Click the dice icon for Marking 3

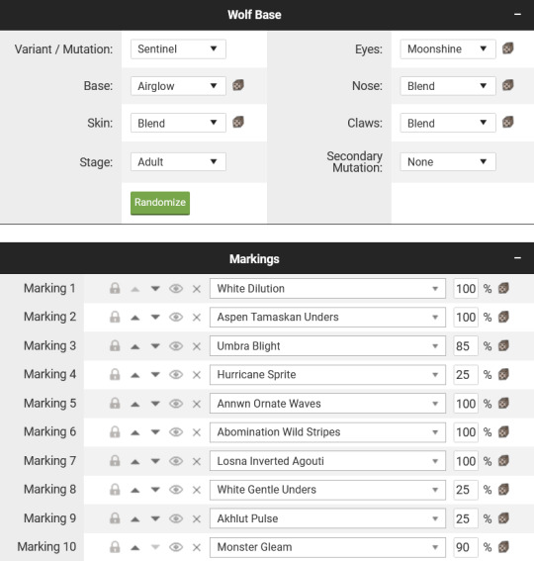[x=503, y=346]
